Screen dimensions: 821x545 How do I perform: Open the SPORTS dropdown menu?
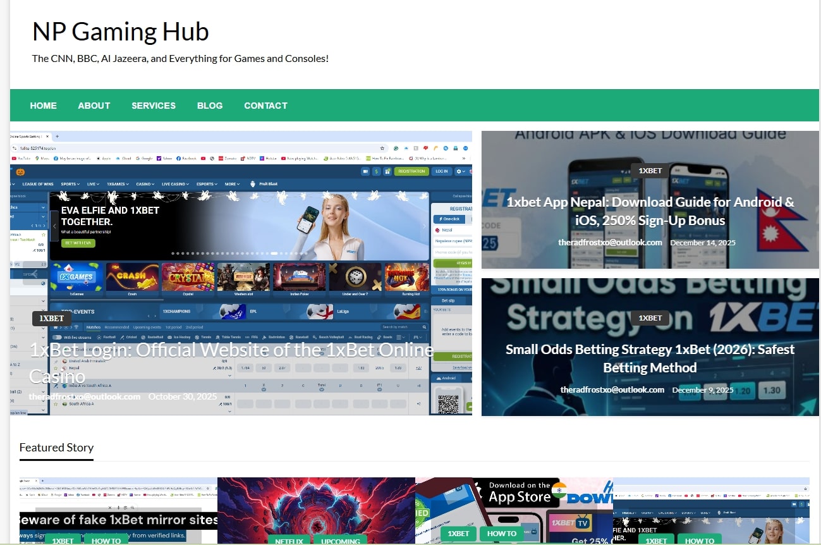(71, 183)
